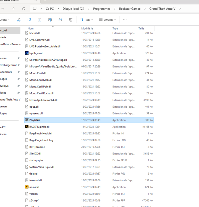Select the x64a.rpf file icon

click(27, 200)
